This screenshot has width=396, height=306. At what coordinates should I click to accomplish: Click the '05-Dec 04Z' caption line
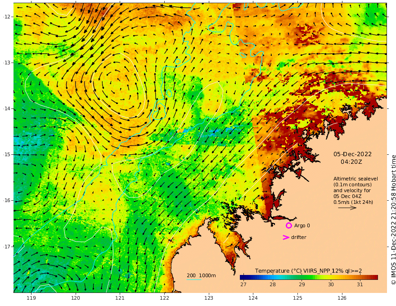[347, 197]
